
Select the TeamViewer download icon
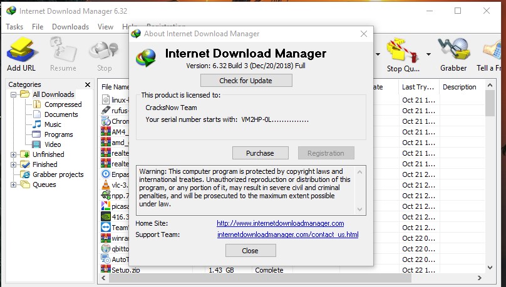click(x=106, y=228)
